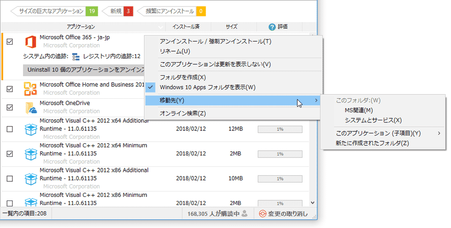Click the Microsoft Office 365 - ja-jp title
Image resolution: width=451 pixels, height=228 pixels.
(75, 37)
